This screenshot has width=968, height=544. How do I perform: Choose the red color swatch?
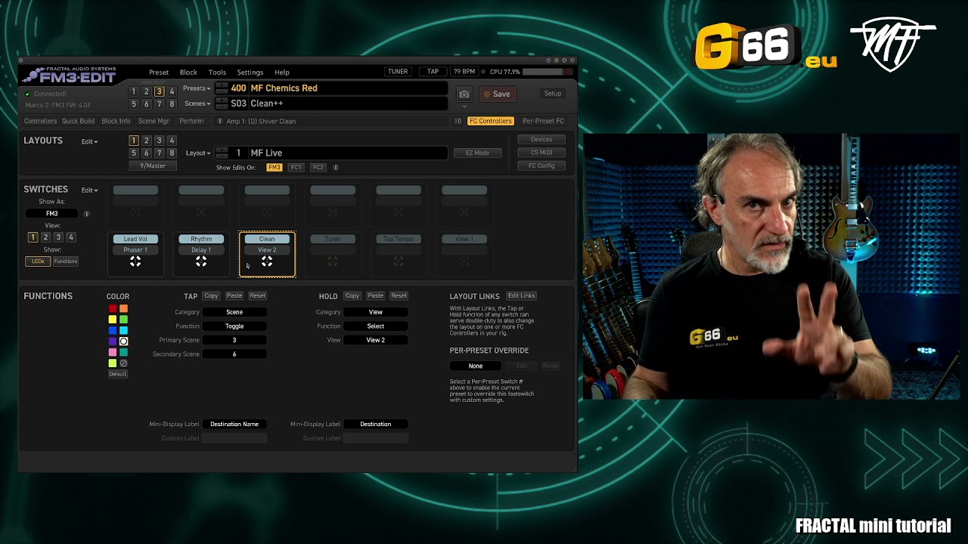click(113, 308)
